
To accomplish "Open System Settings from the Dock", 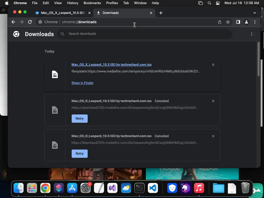I will 86,188.
